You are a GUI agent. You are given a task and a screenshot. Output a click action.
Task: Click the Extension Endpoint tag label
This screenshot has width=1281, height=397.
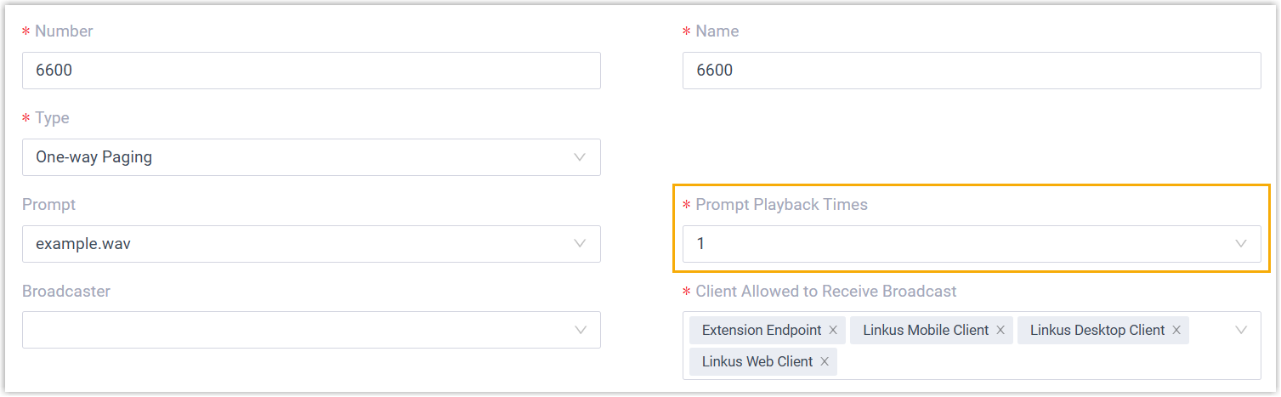point(762,331)
